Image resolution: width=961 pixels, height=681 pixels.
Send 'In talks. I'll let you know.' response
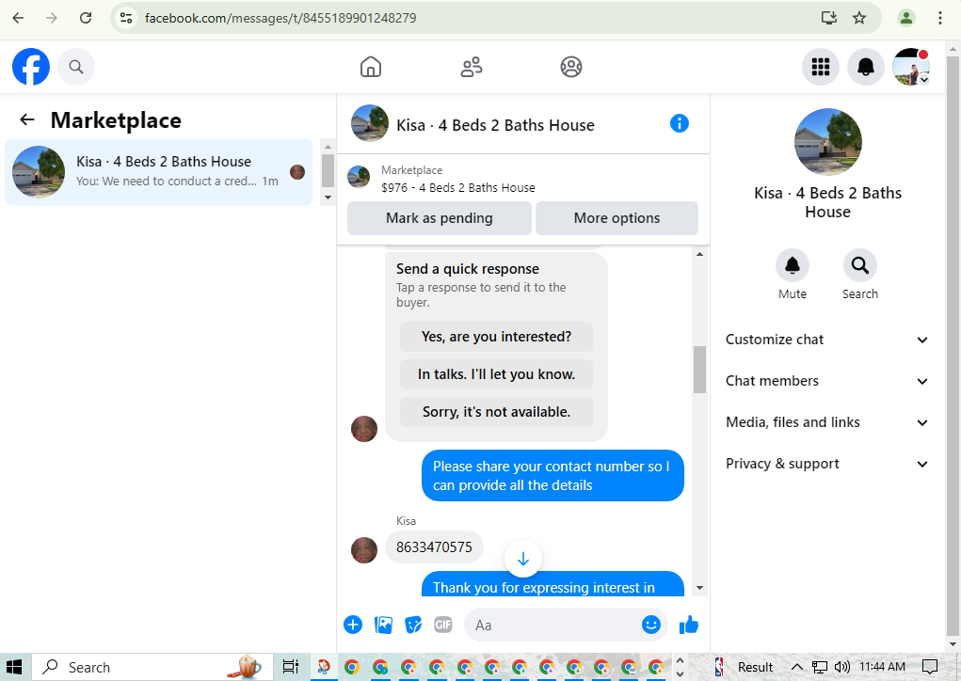coord(496,374)
